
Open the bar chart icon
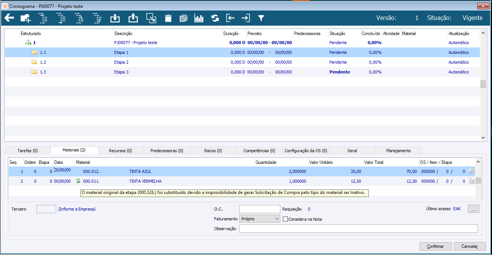[199, 18]
